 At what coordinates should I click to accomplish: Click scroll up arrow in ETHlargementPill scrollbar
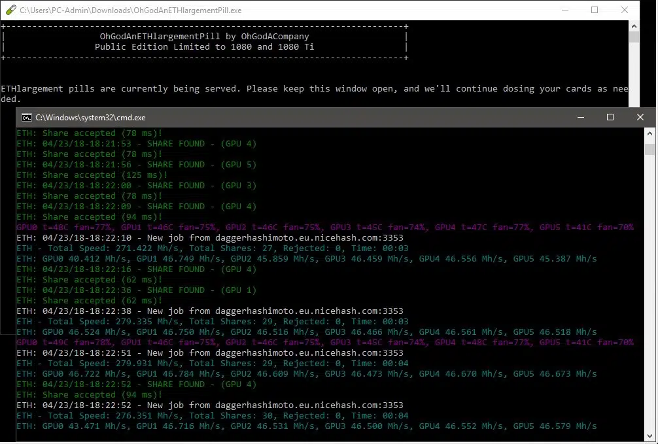point(634,26)
